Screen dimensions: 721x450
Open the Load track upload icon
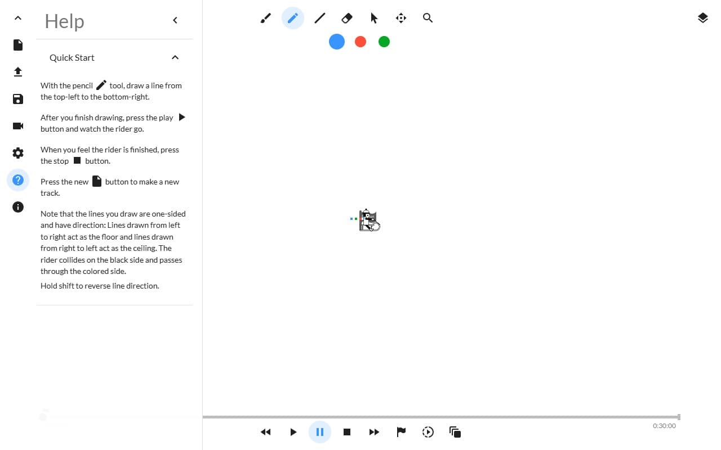point(18,72)
